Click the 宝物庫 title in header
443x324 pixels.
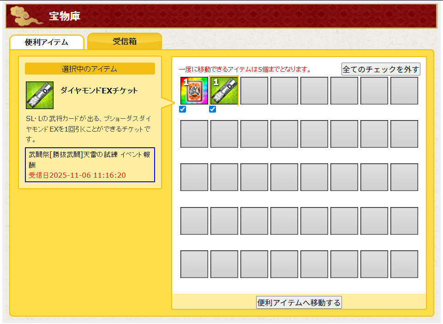65,17
